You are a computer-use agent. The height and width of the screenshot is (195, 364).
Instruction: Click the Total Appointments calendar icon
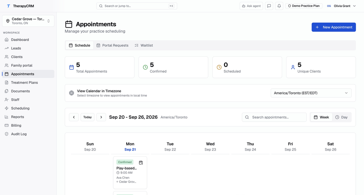click(x=71, y=68)
